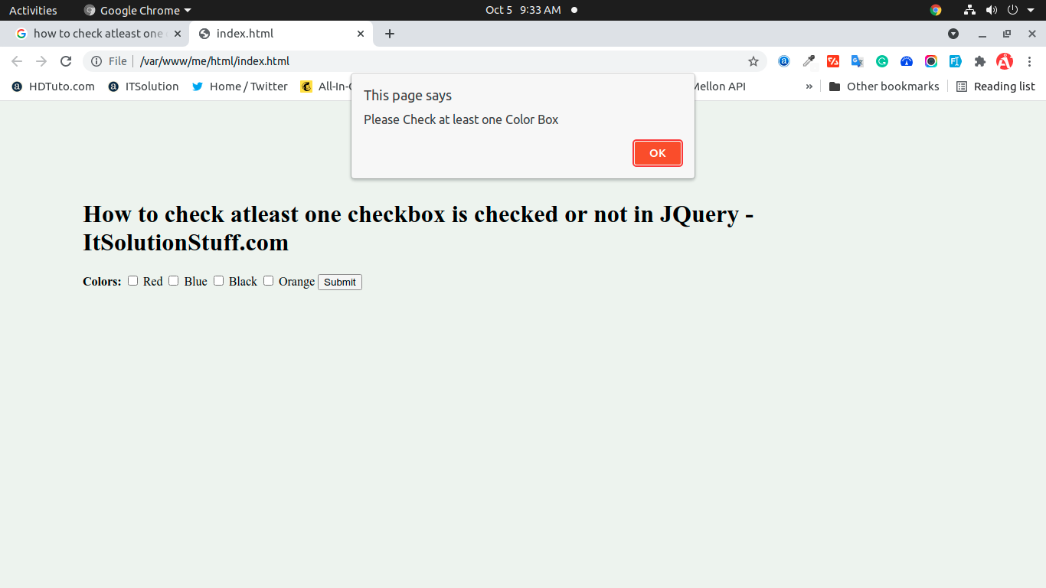Tick the Orange checkbox
This screenshot has width=1046, height=588.
268,281
